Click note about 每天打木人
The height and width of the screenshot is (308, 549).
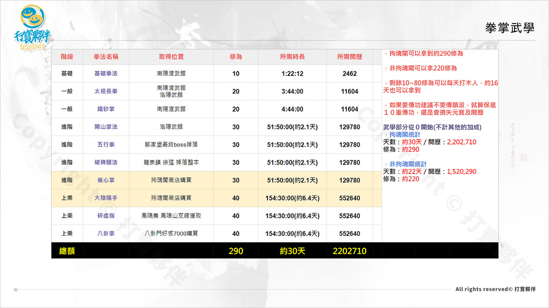(441, 87)
